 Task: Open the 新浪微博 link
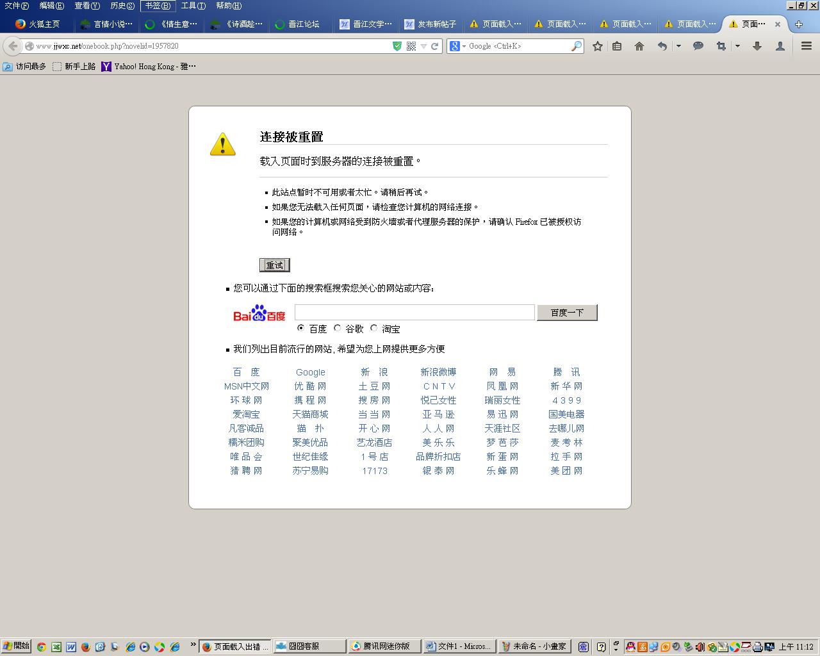[x=438, y=372]
